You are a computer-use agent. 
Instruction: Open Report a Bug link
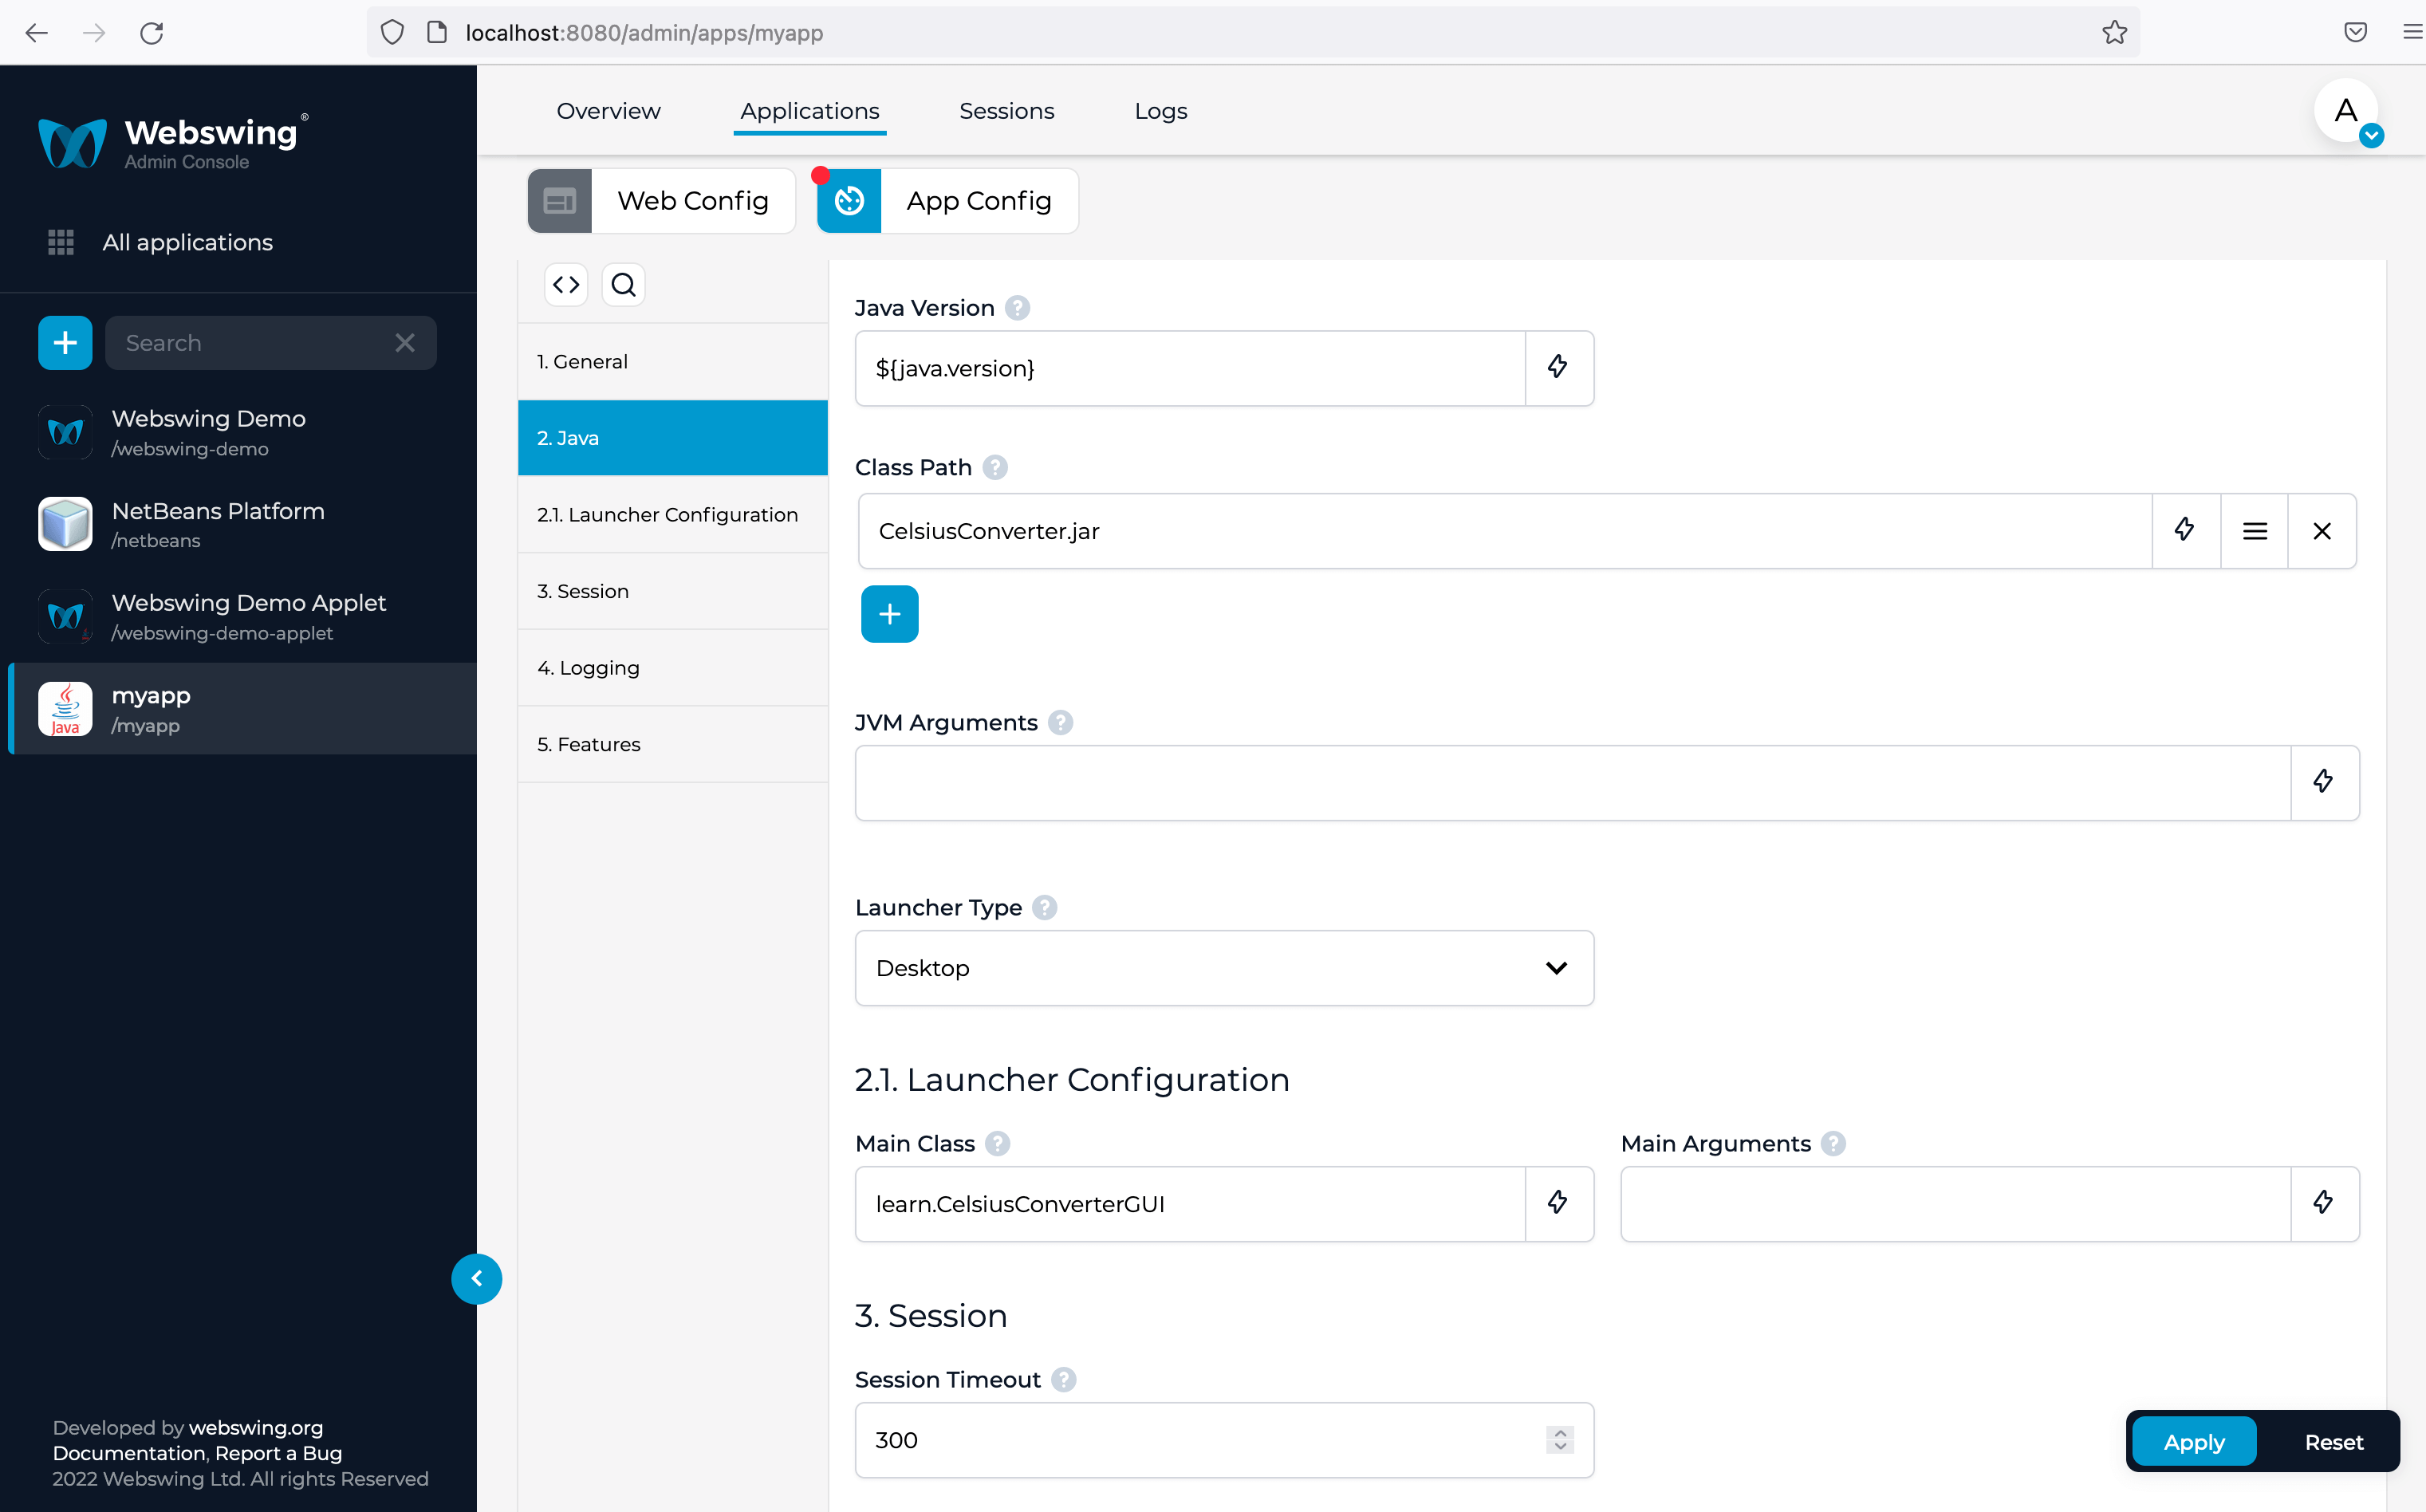click(279, 1453)
